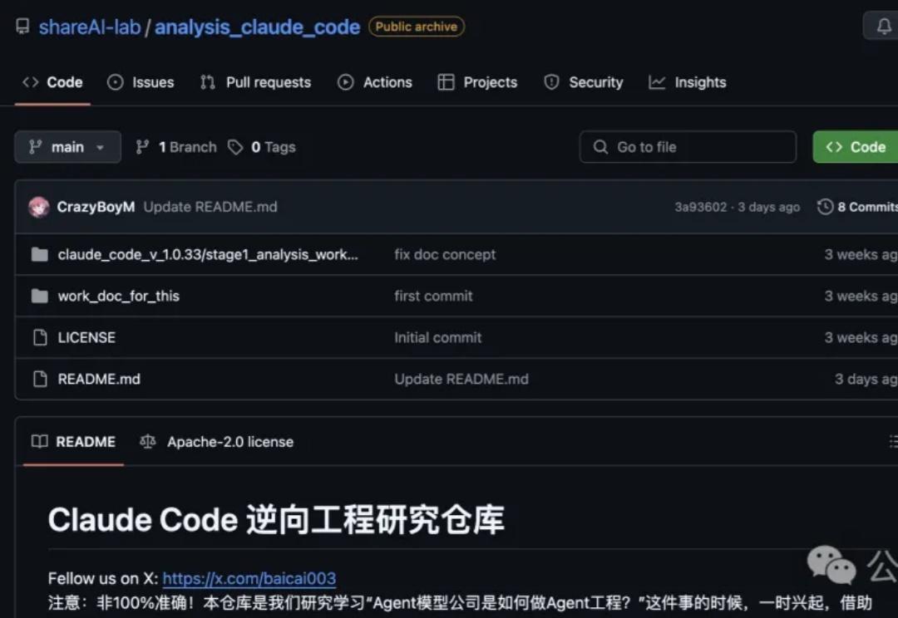Open the README outline menu icon
This screenshot has width=898, height=618.
pyautogui.click(x=893, y=441)
